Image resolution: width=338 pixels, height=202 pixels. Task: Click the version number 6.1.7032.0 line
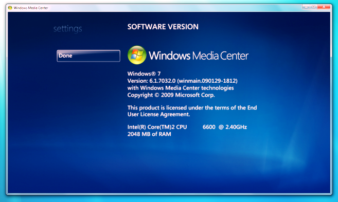coord(182,81)
